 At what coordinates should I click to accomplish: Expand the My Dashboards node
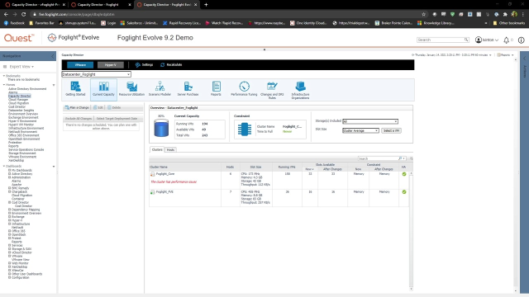point(9,171)
